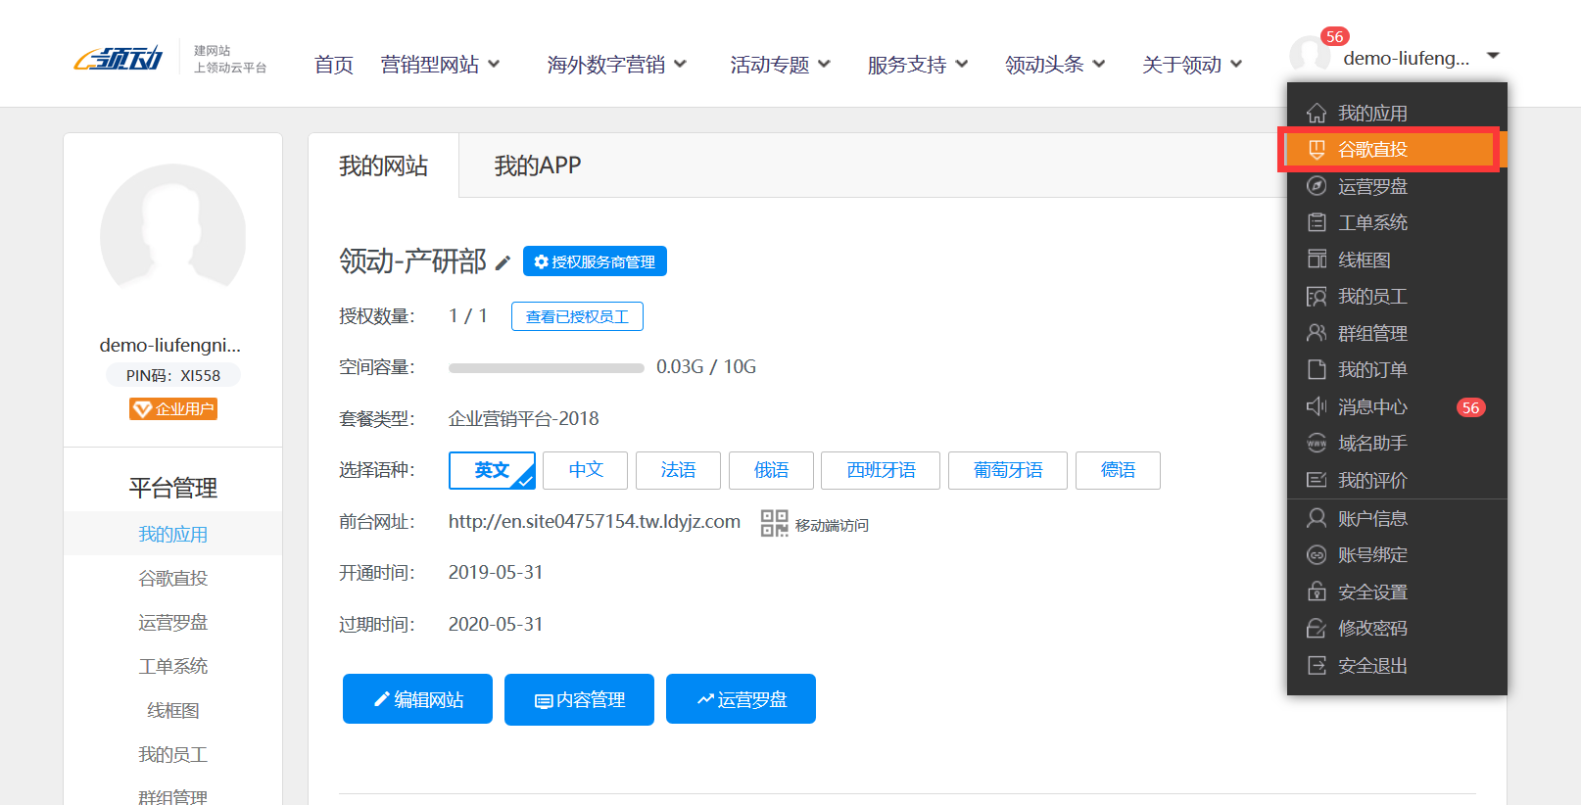Click the 运营罗盘 compass icon in dropdown menu

point(1317,186)
